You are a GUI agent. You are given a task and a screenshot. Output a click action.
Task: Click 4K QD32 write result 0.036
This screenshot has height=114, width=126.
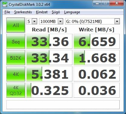coord(97,90)
